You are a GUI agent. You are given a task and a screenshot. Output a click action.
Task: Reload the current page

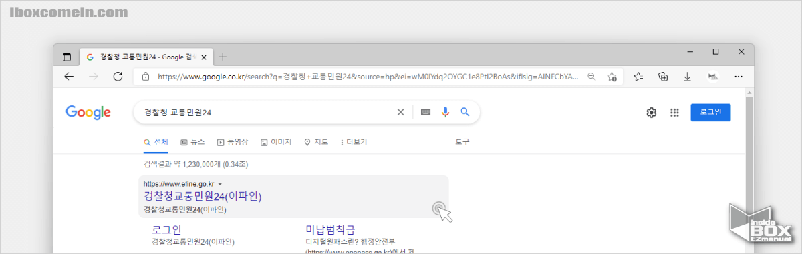(118, 77)
